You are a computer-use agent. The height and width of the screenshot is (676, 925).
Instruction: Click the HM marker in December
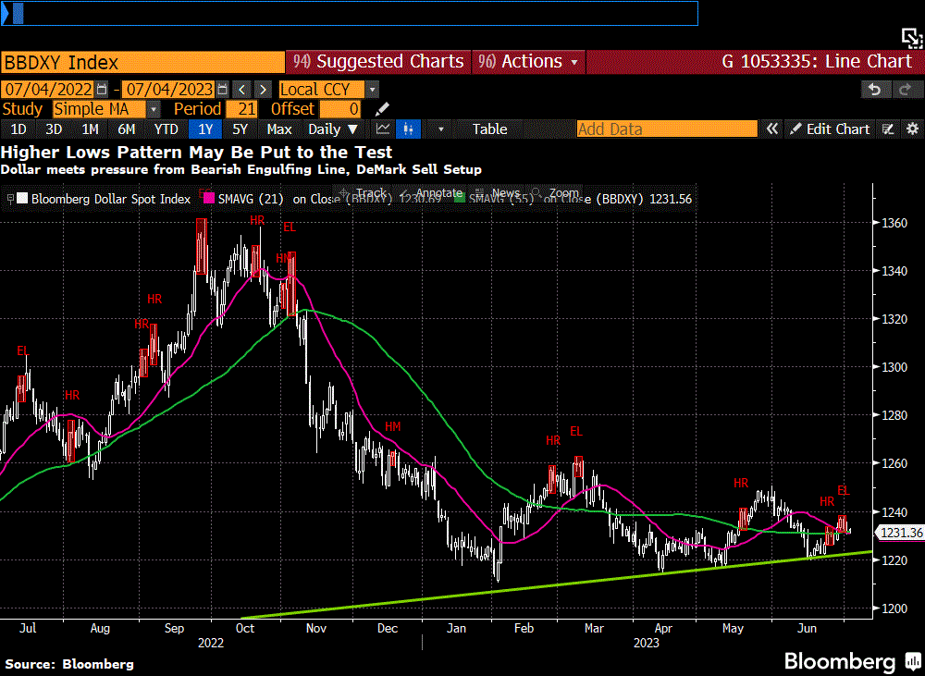[393, 426]
